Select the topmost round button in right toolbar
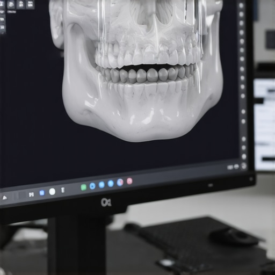The height and width of the screenshot is (275, 275). point(241,5)
